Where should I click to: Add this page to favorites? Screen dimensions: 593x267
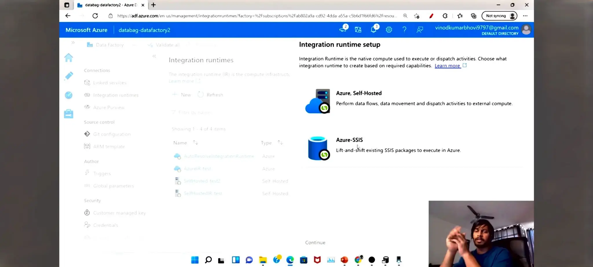pos(417,16)
